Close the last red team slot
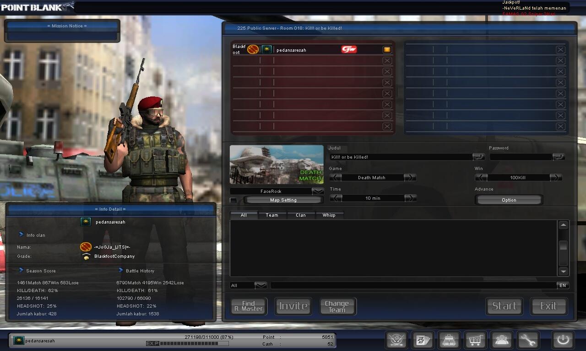The height and width of the screenshot is (351, 586). point(387,127)
